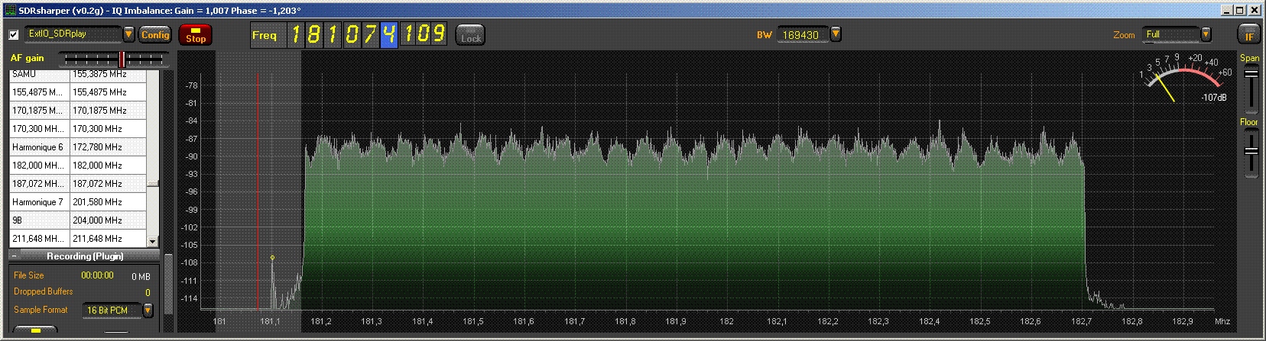This screenshot has height=341, width=1266.
Task: Select the 211,648 MHz frequency row
Action: point(78,239)
